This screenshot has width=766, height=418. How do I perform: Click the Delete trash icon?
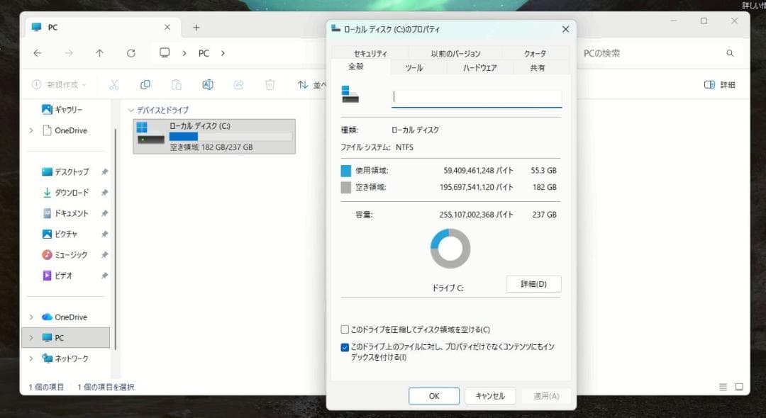[x=270, y=84]
